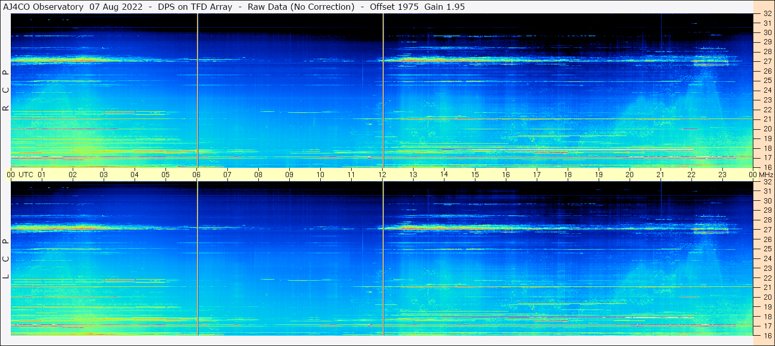Click the '10' hour label on the time axis
The width and height of the screenshot is (775, 346).
[320, 175]
